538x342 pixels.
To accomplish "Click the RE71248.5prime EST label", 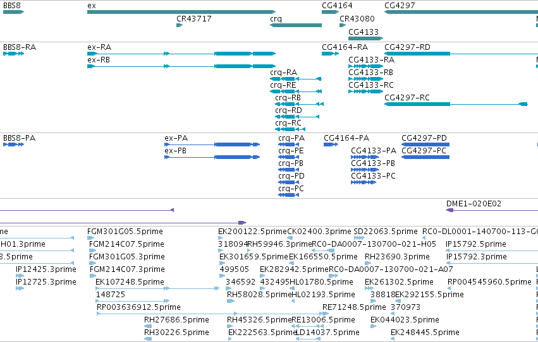I will click(x=355, y=307).
